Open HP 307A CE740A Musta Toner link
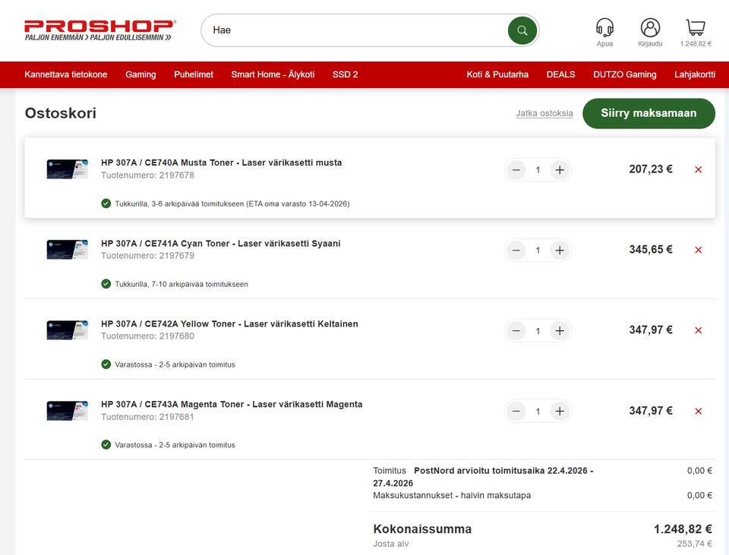The height and width of the screenshot is (555, 729). pos(221,162)
